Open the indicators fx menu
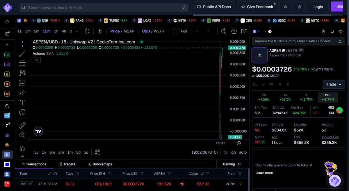This screenshot has height=191, width=349. 100,31
